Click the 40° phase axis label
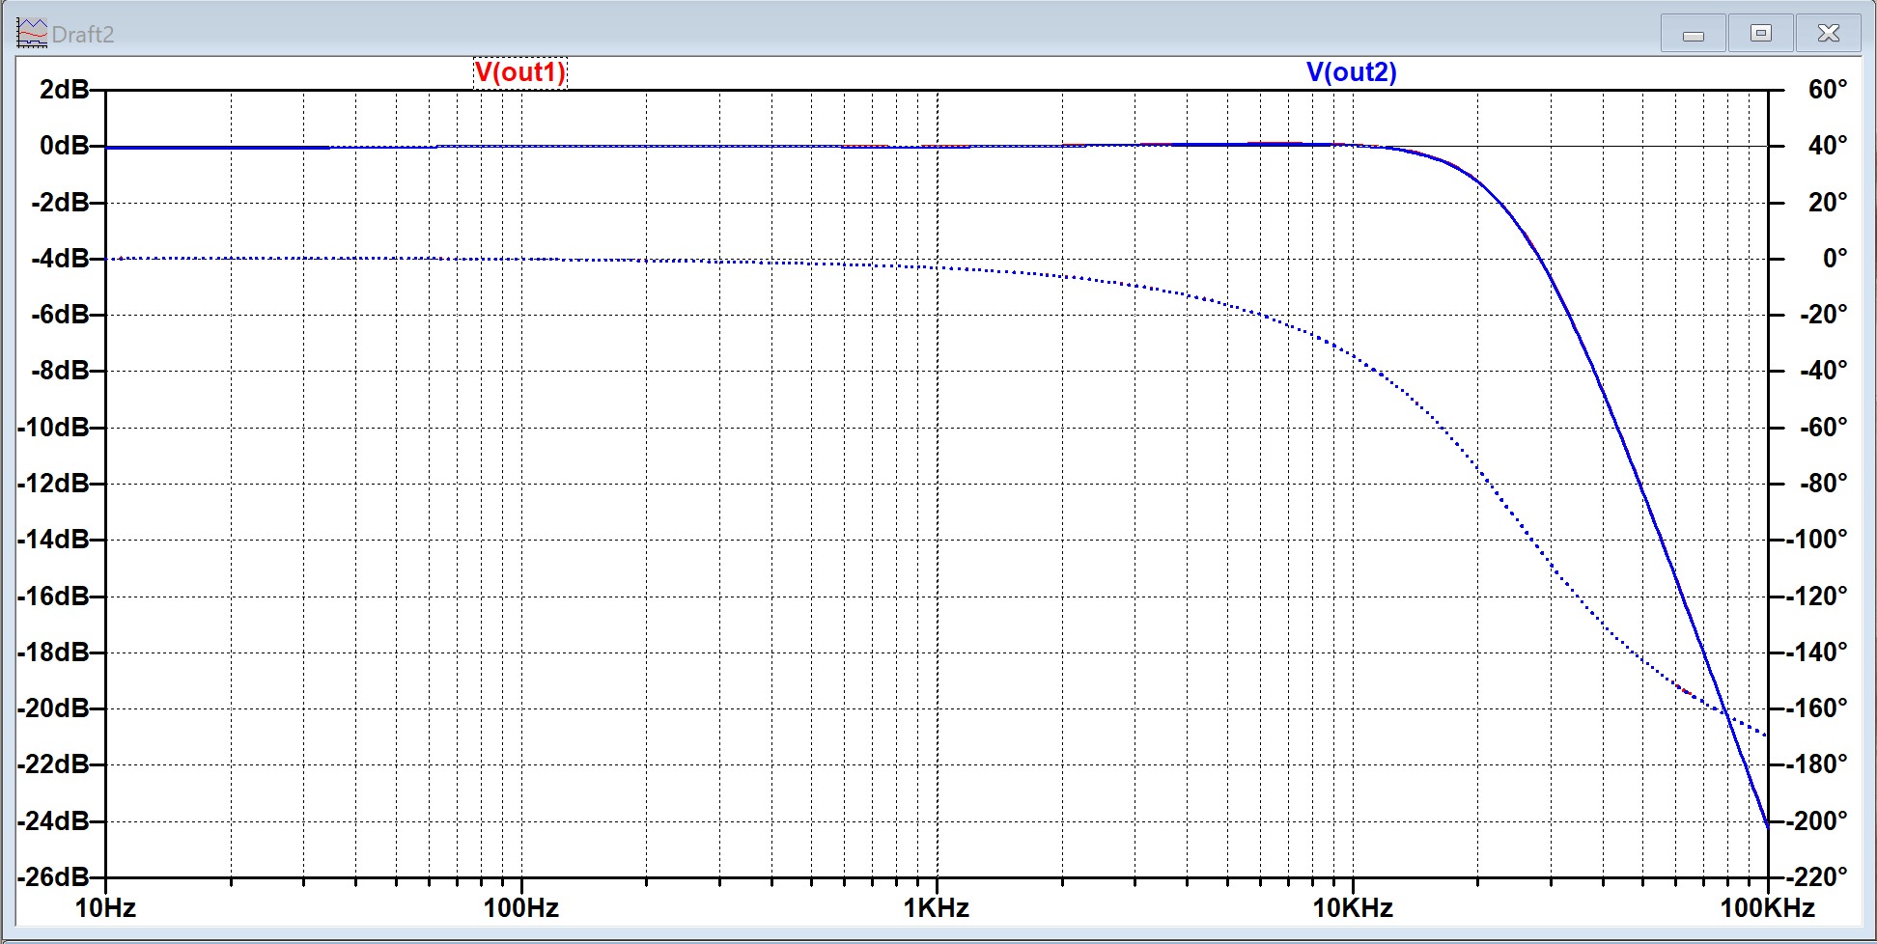This screenshot has width=1877, height=944. 1829,146
